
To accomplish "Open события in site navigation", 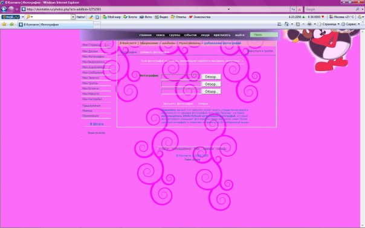I will 190,35.
